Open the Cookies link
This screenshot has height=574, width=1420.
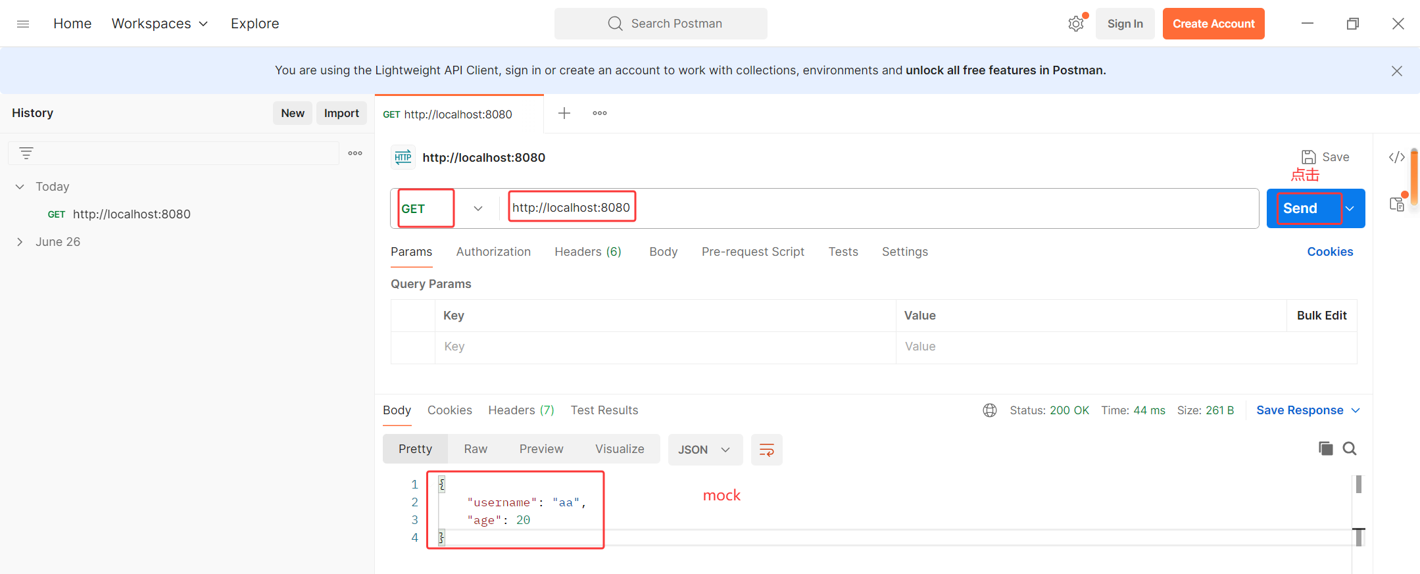[x=1330, y=252]
